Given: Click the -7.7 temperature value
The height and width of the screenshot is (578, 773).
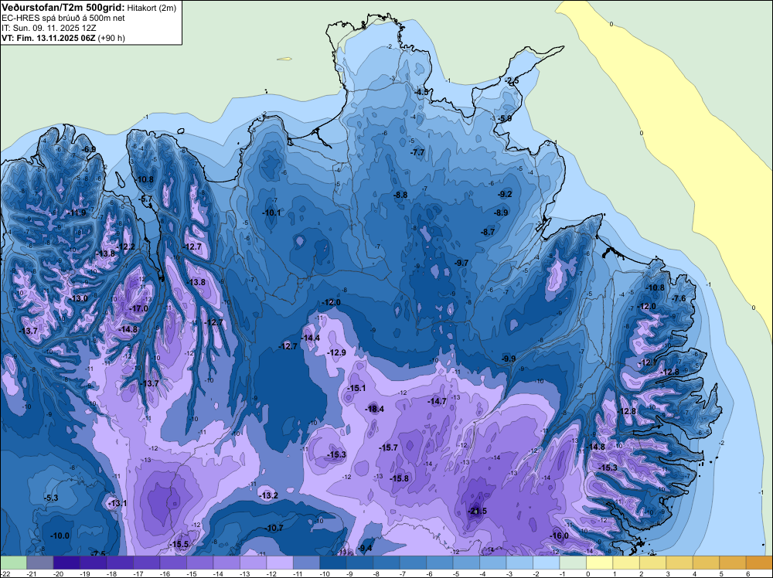Looking at the screenshot, I should point(417,152).
